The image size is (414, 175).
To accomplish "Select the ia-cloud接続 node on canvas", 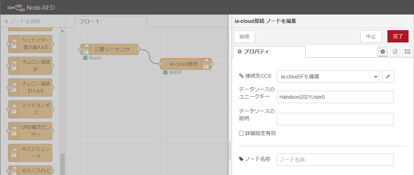I will click(x=186, y=64).
